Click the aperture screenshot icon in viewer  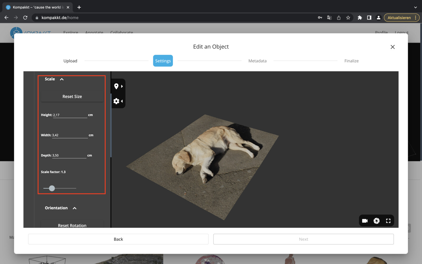point(377,221)
